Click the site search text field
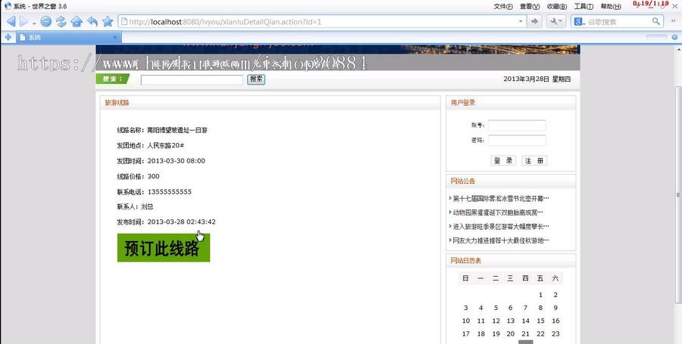The width and height of the screenshot is (682, 344). [x=192, y=79]
